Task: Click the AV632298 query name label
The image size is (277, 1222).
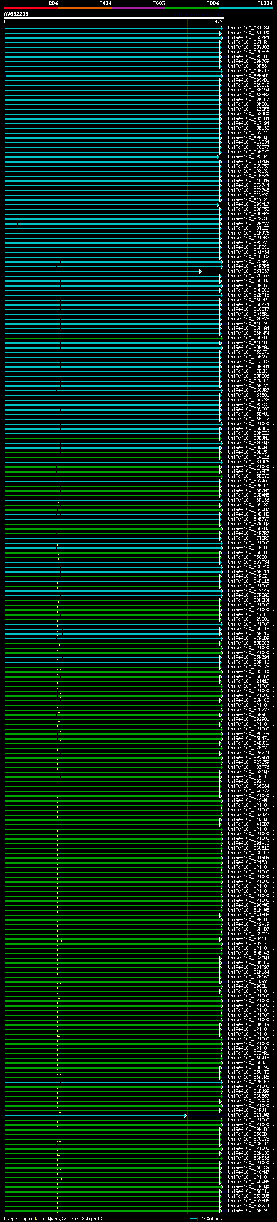Action: [16, 14]
